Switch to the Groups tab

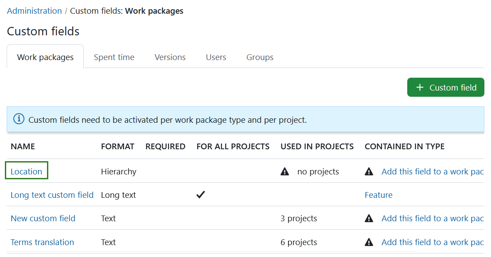[260, 57]
